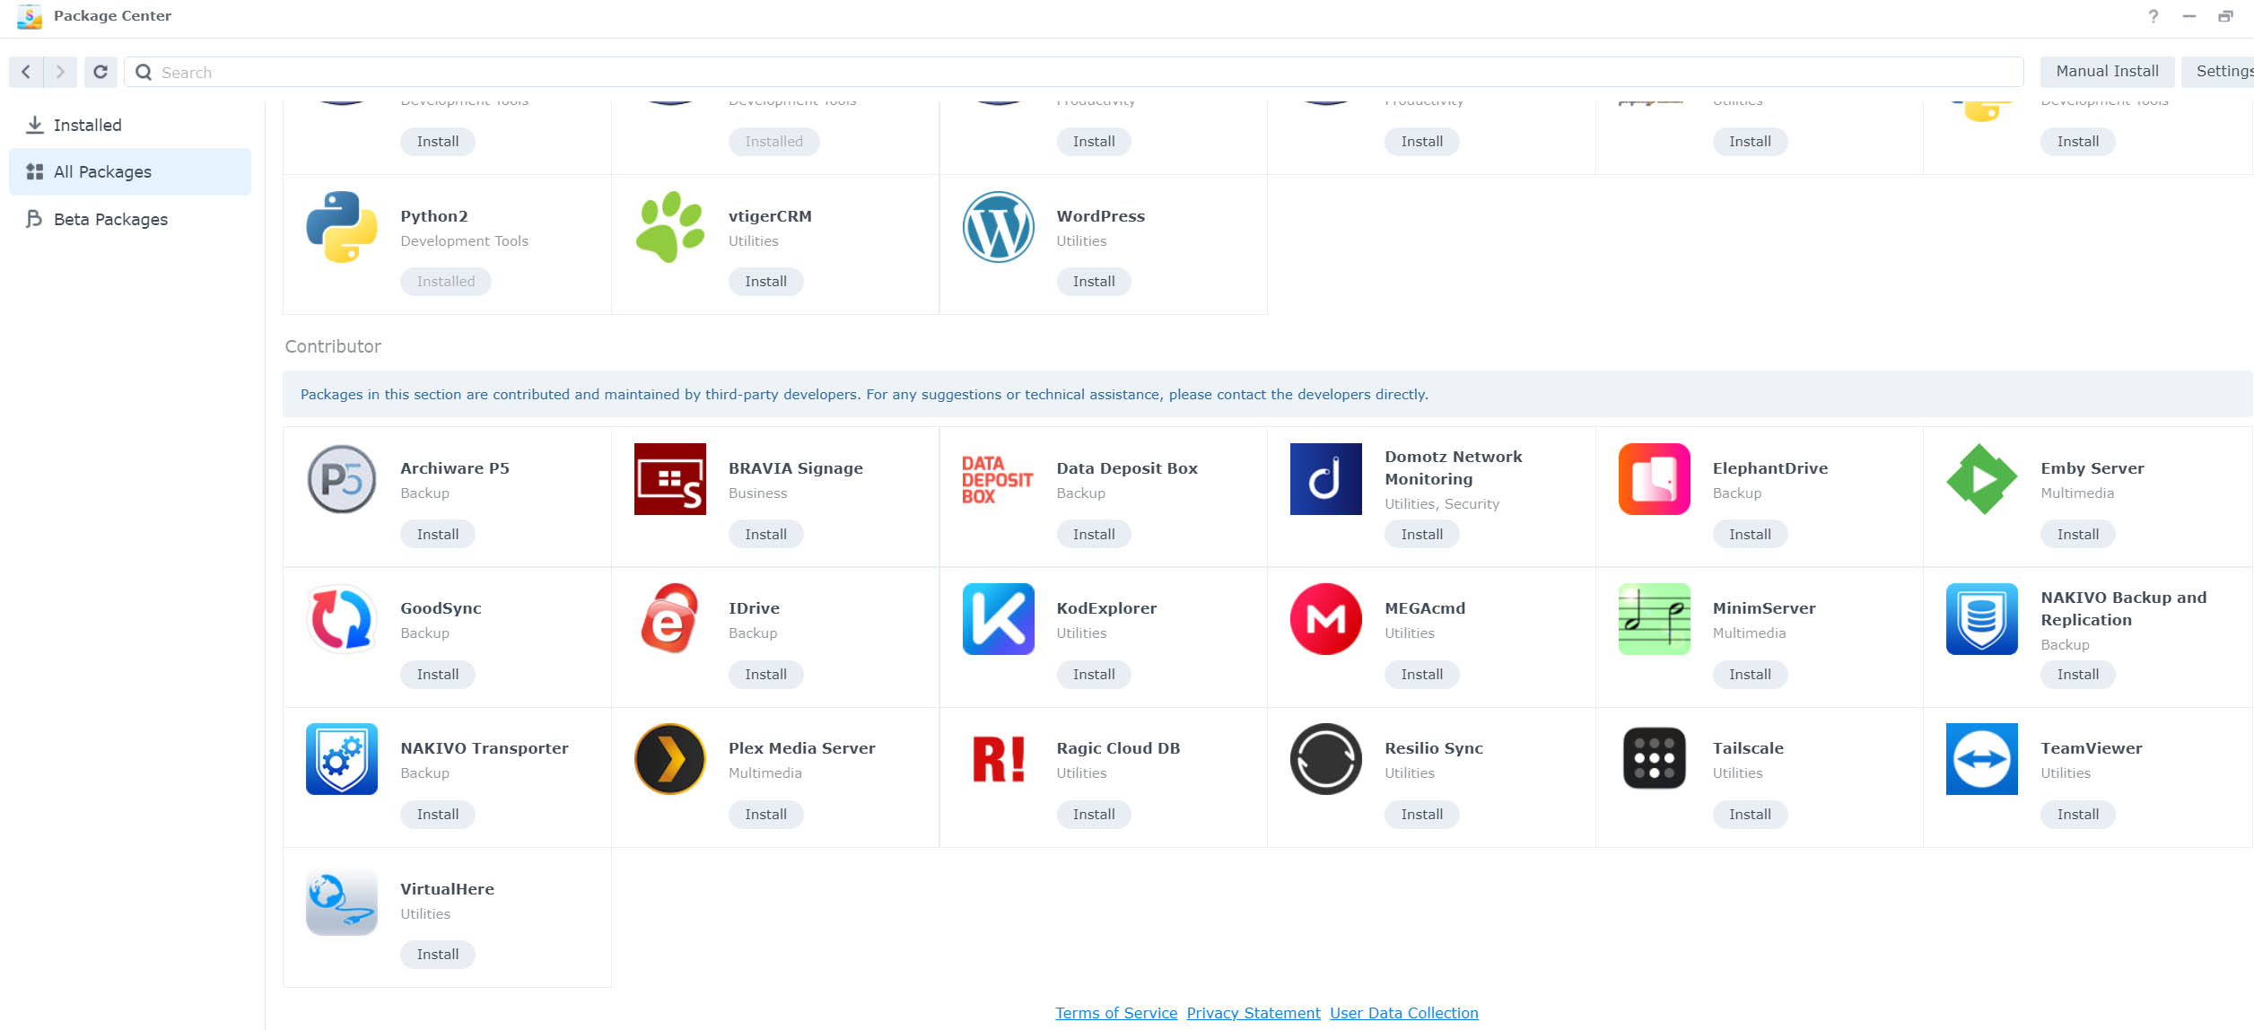The height and width of the screenshot is (1030, 2254).
Task: Install Data Deposit Box
Action: pyautogui.click(x=1094, y=535)
